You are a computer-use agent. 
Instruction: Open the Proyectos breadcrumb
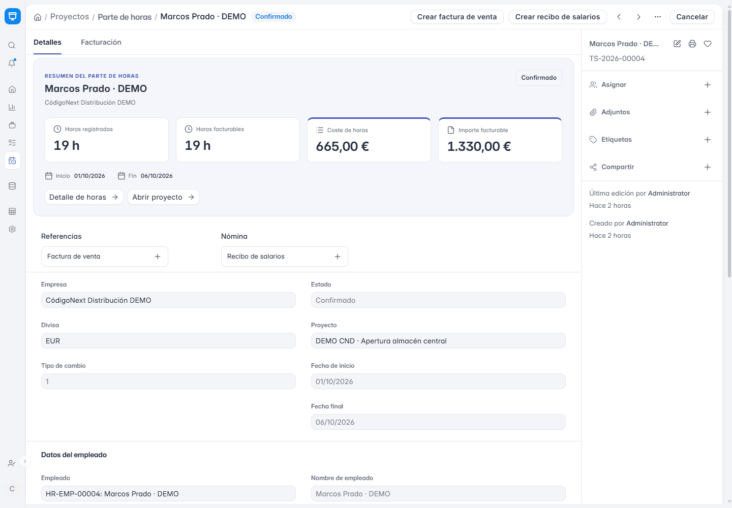pyautogui.click(x=70, y=17)
